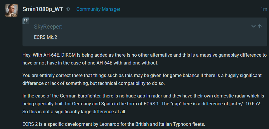269x129 pixels.
Task: Expand the SkyReeper quote with the chevron
Action: [x=253, y=27]
